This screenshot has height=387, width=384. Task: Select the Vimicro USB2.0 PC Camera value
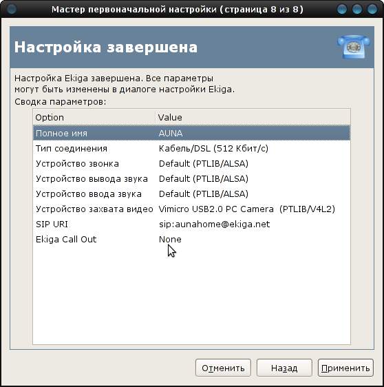click(247, 209)
